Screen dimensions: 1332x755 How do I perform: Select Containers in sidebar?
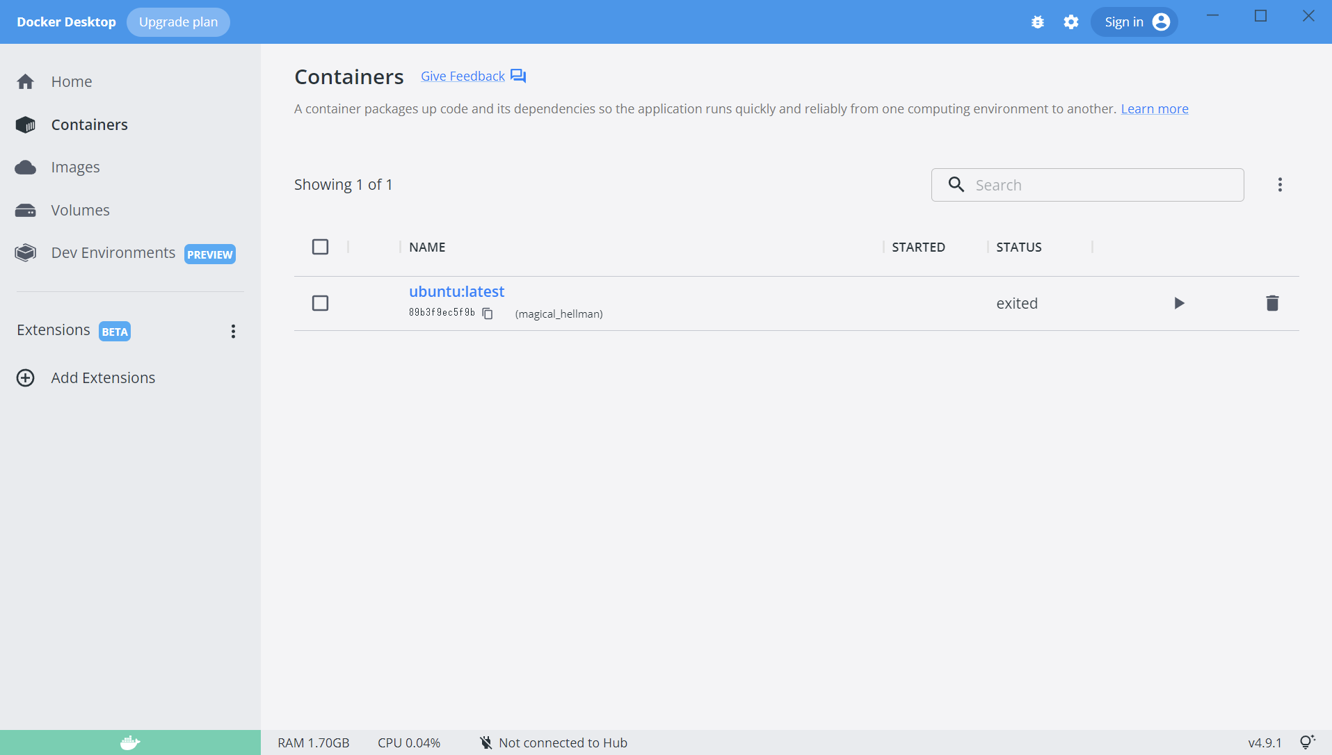point(90,124)
